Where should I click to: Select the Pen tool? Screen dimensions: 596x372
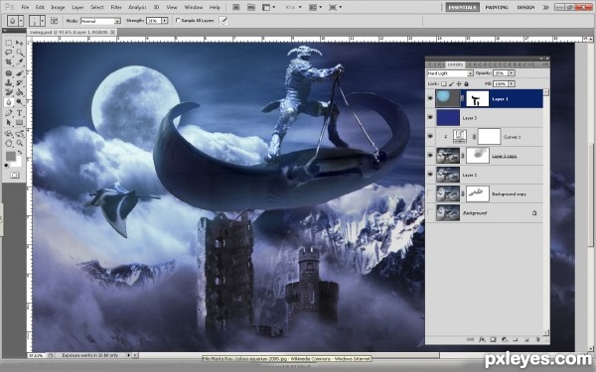click(x=9, y=113)
